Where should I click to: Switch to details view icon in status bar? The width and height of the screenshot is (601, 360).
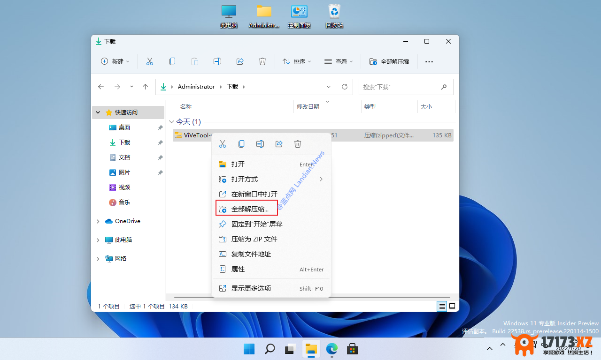442,306
